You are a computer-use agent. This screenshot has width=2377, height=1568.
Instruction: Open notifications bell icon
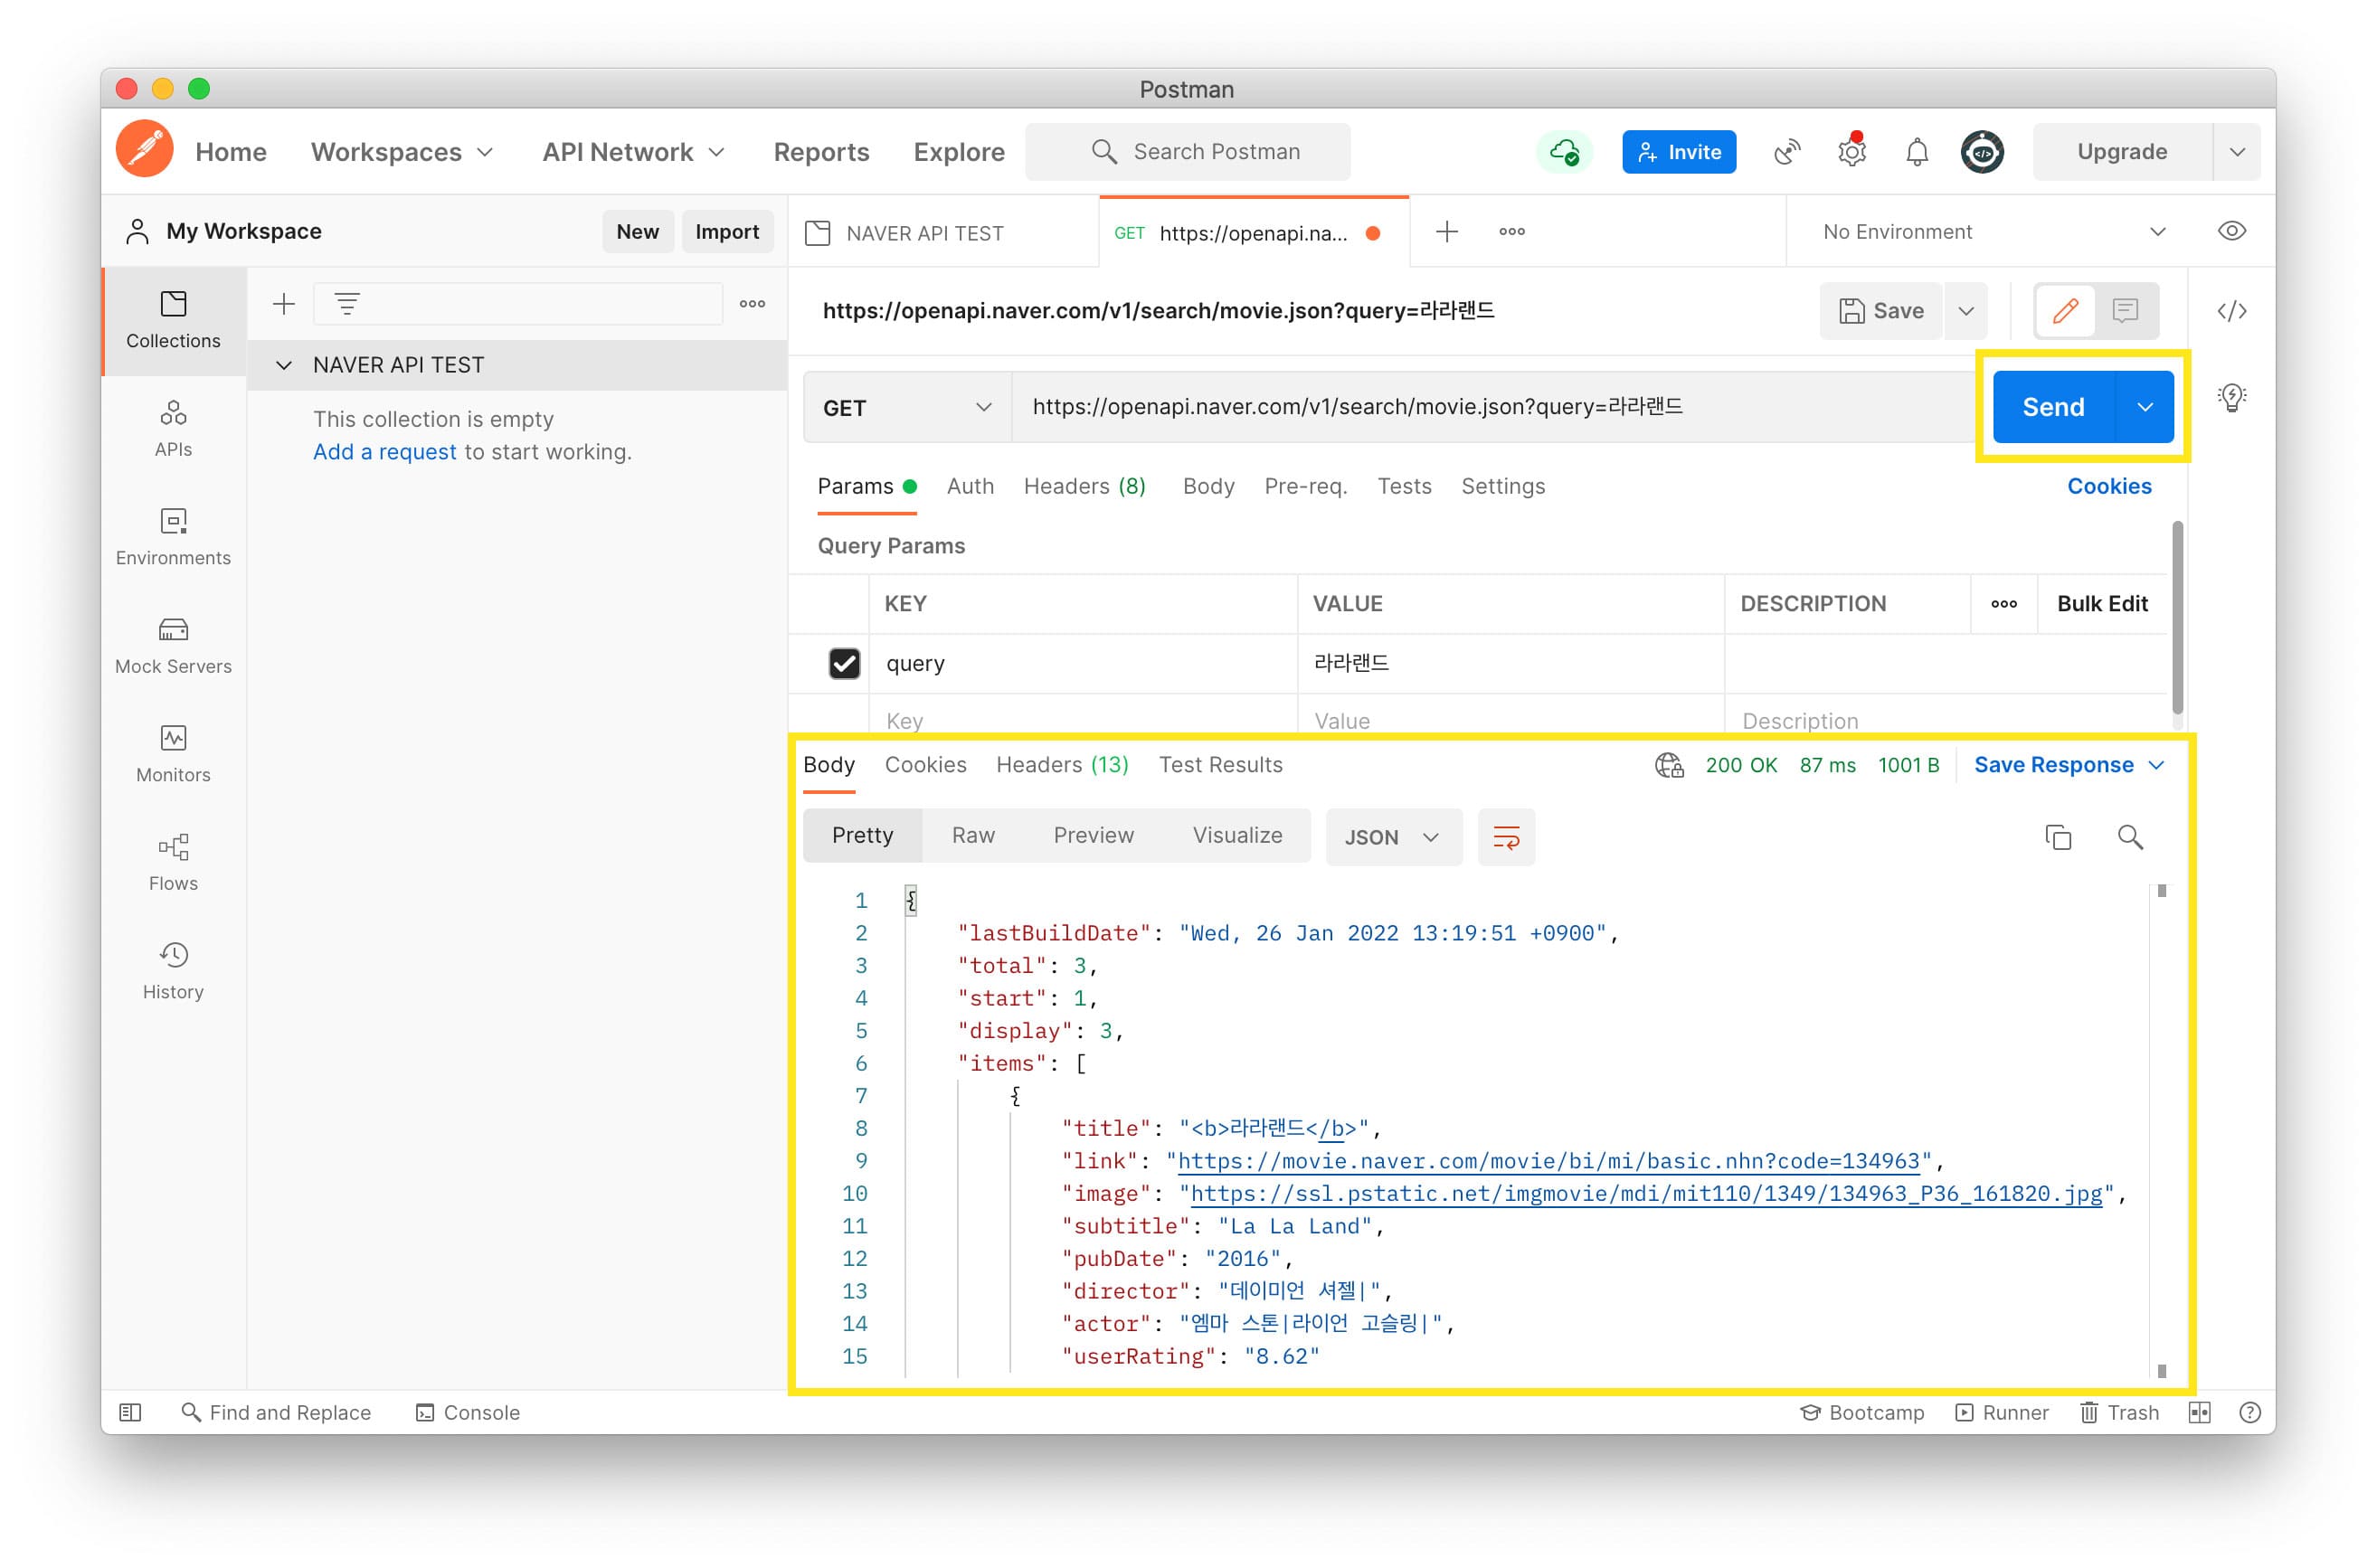pyautogui.click(x=1916, y=152)
